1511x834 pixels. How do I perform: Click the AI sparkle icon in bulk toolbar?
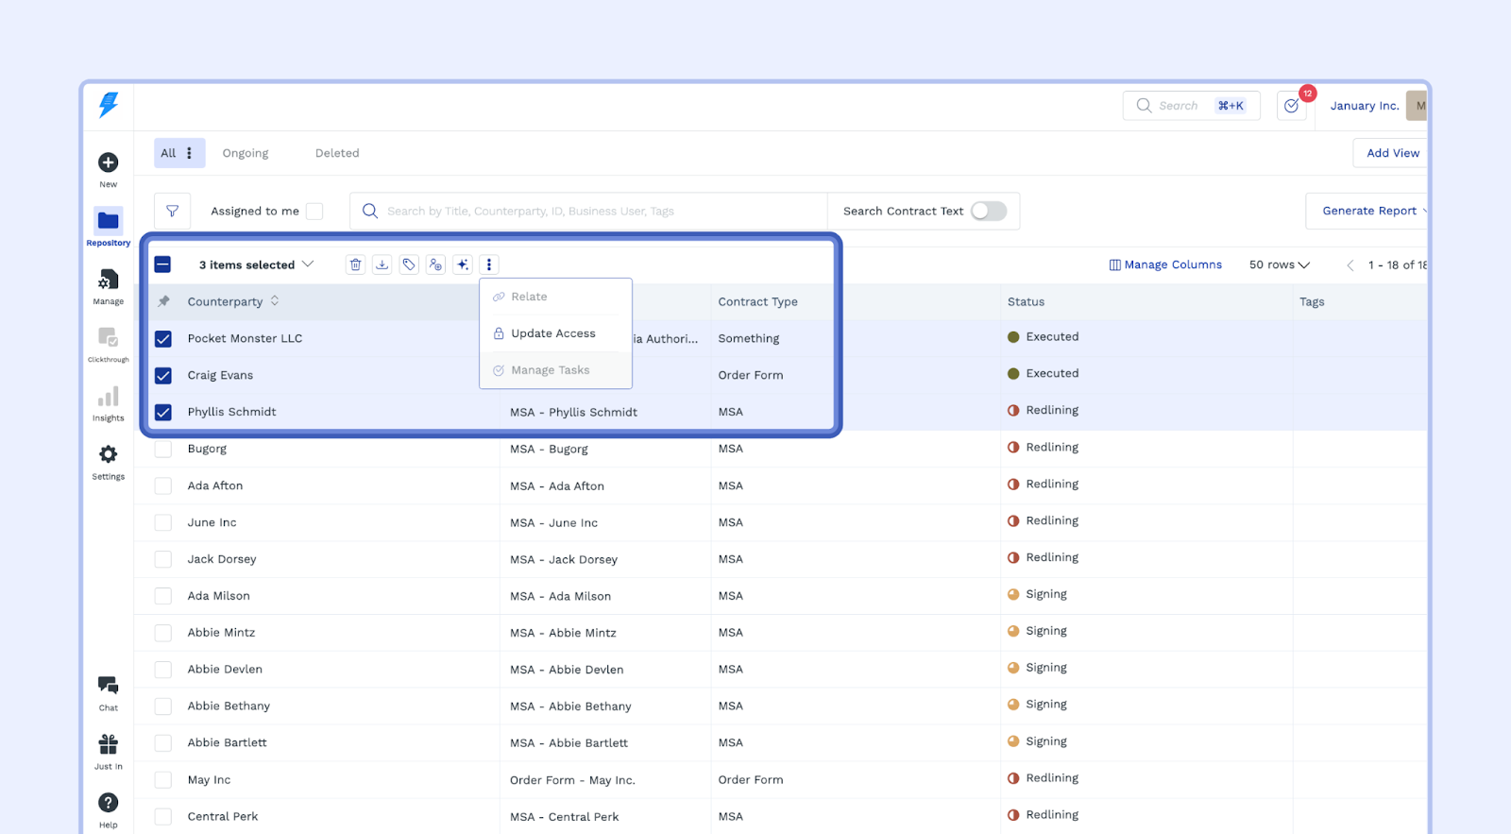click(x=463, y=264)
